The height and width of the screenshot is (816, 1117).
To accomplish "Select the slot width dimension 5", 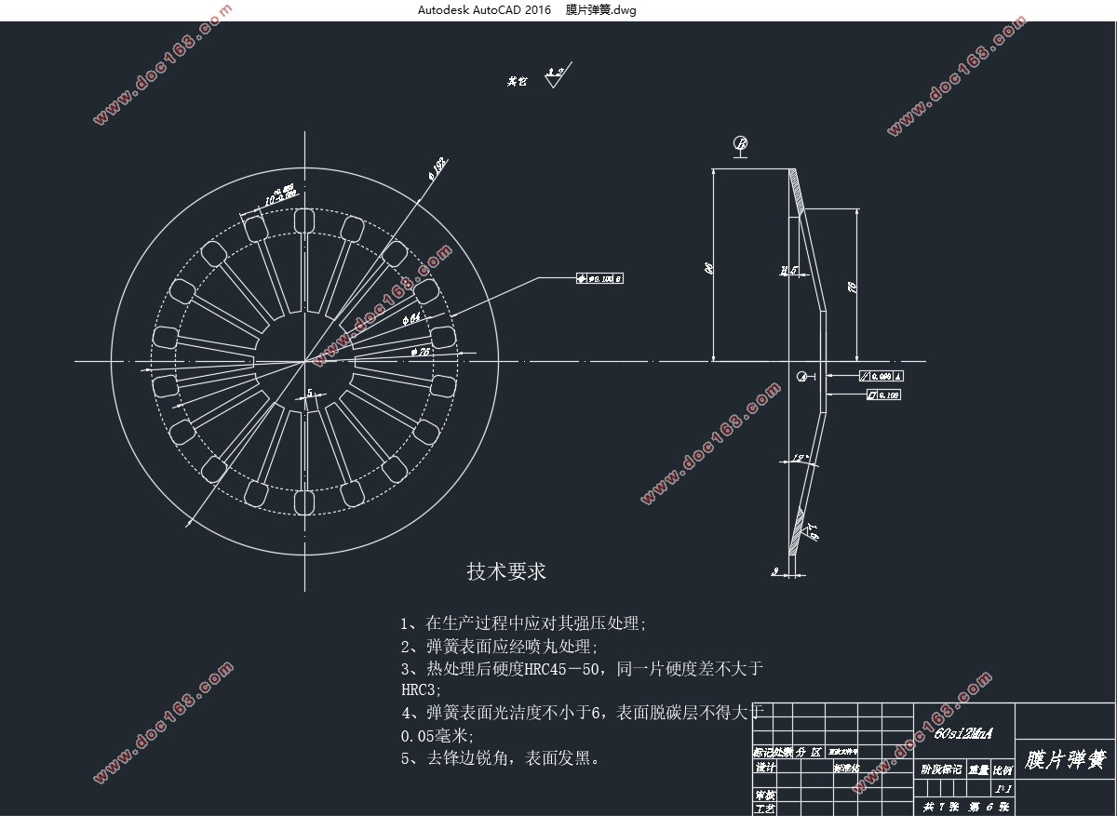I will tap(309, 395).
